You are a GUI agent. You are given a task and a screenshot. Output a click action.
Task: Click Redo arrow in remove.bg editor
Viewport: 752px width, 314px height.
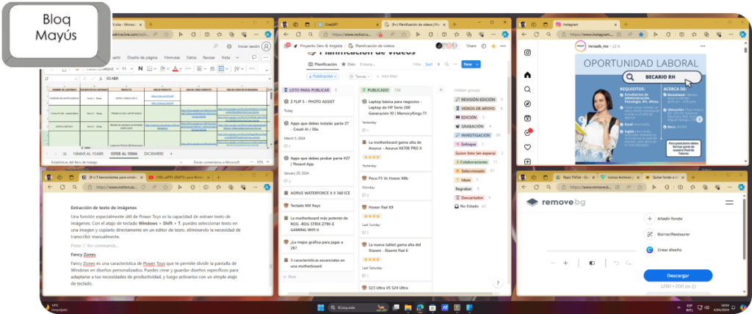pyautogui.click(x=629, y=263)
